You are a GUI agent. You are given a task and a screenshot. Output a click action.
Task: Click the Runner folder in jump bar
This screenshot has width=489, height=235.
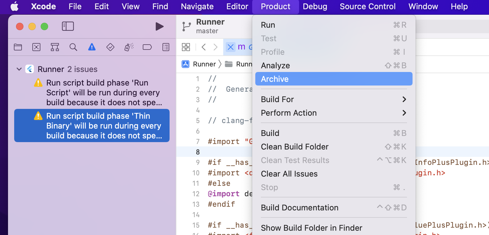click(x=229, y=64)
